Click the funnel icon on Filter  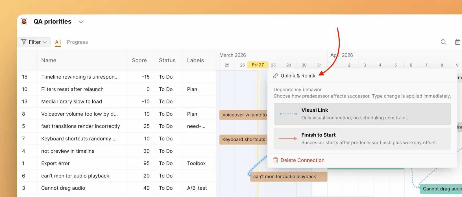(x=24, y=42)
